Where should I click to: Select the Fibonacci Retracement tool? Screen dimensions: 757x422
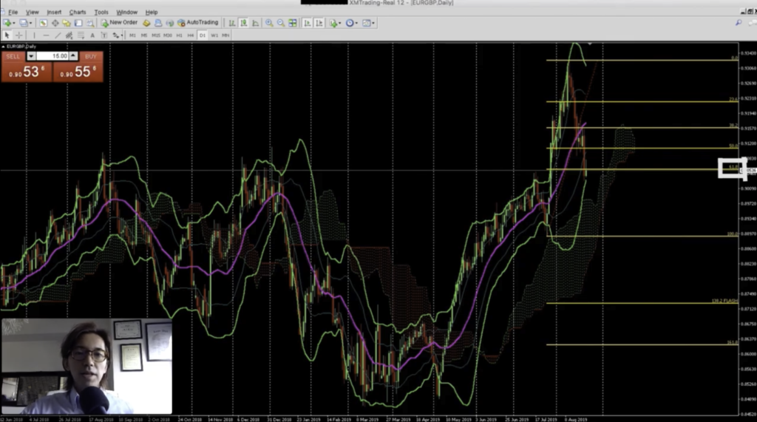[x=81, y=35]
